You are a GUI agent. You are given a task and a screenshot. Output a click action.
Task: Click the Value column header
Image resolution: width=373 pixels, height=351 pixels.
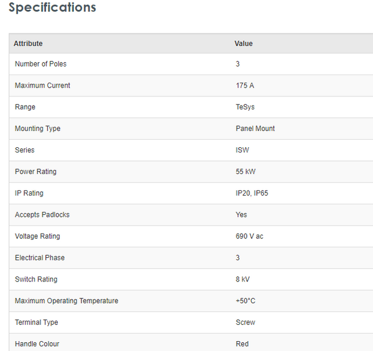point(244,43)
